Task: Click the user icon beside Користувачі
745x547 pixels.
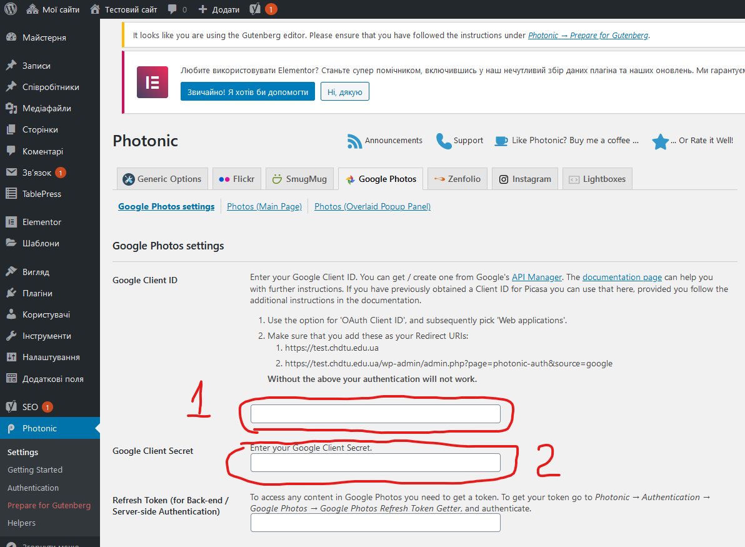Action: click(x=11, y=314)
